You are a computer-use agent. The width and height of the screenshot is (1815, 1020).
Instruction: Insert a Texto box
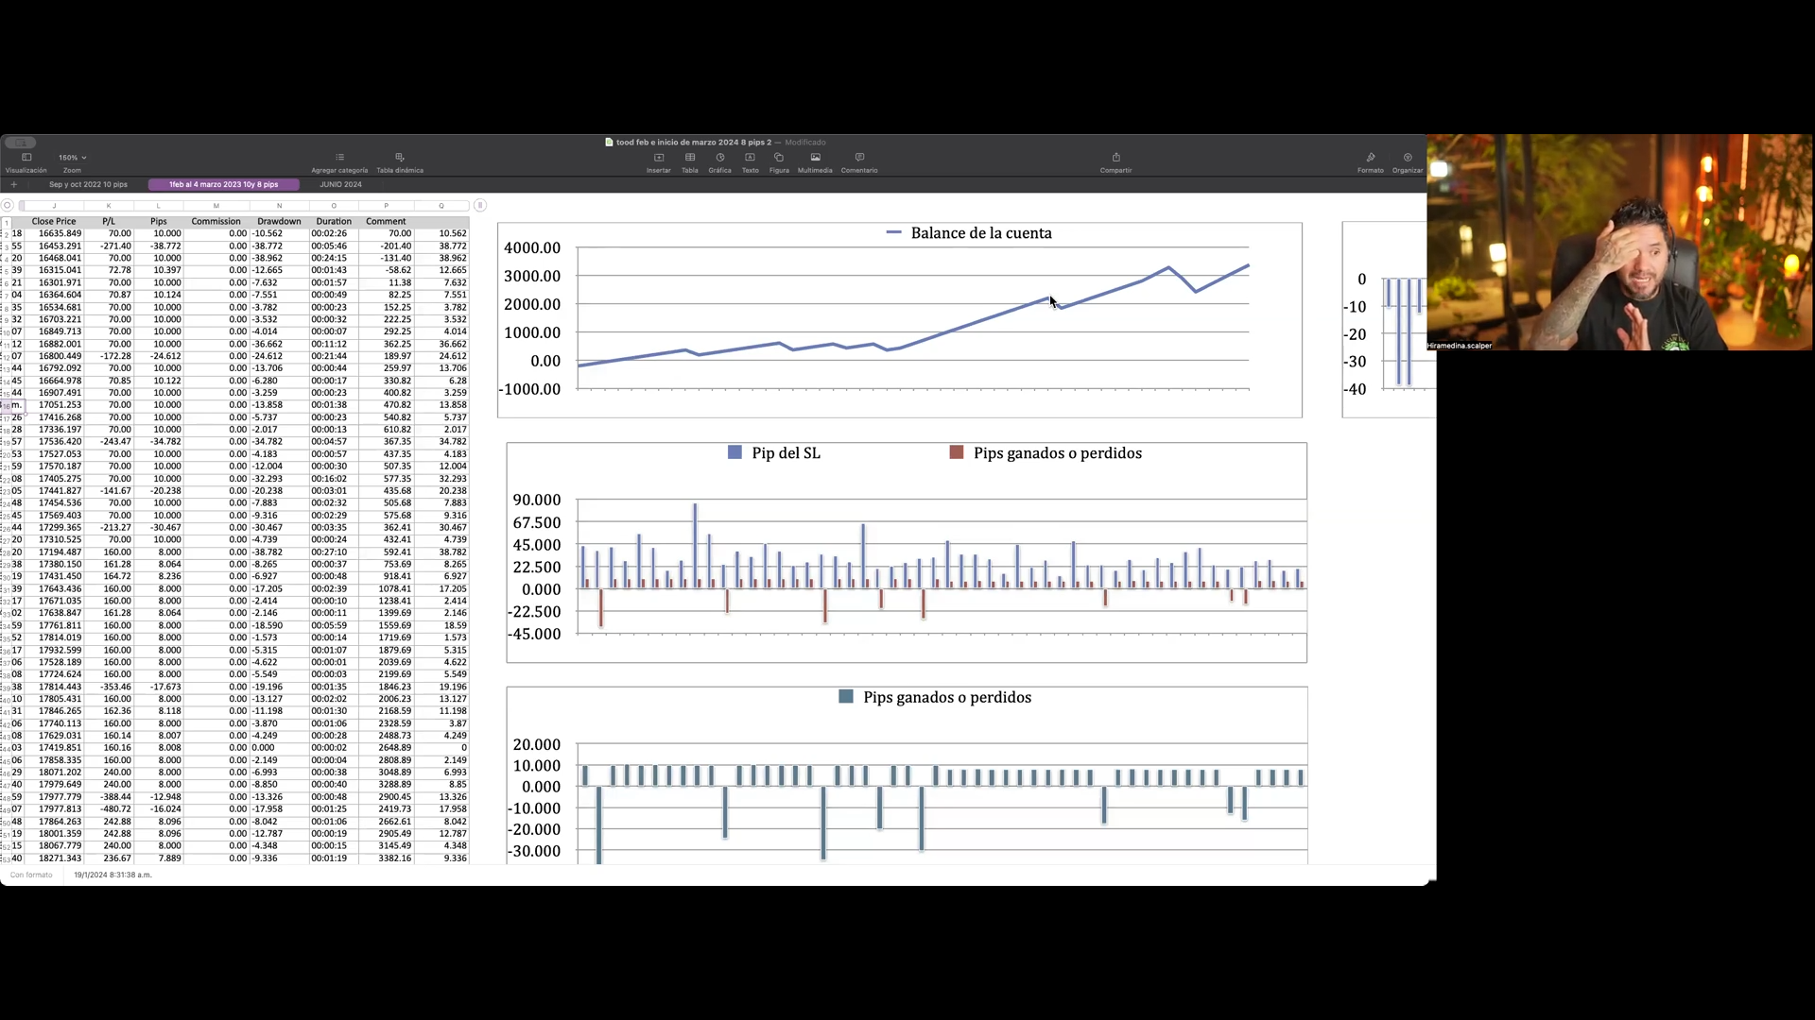click(x=750, y=158)
